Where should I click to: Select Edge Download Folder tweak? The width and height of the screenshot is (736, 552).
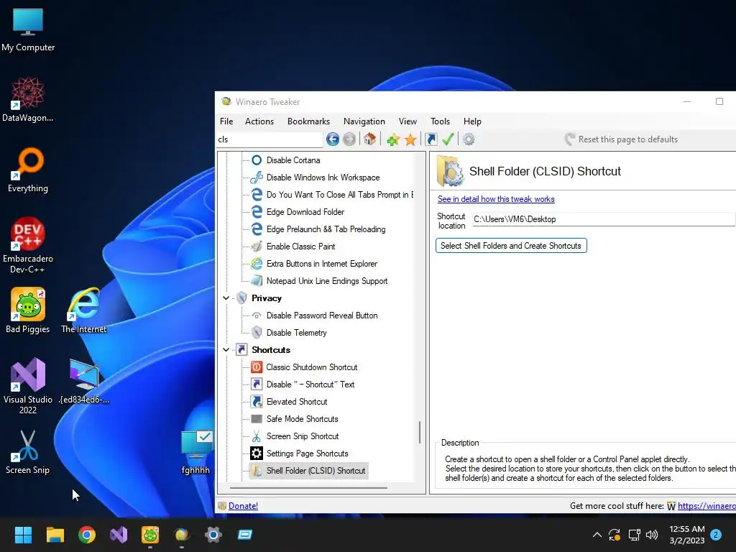point(305,212)
